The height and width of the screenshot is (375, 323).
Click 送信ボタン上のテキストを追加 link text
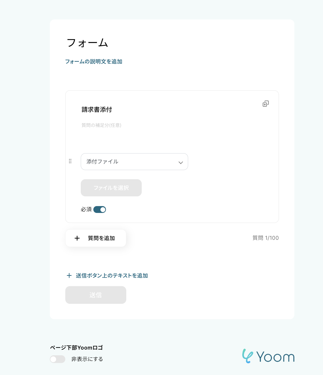(112, 276)
